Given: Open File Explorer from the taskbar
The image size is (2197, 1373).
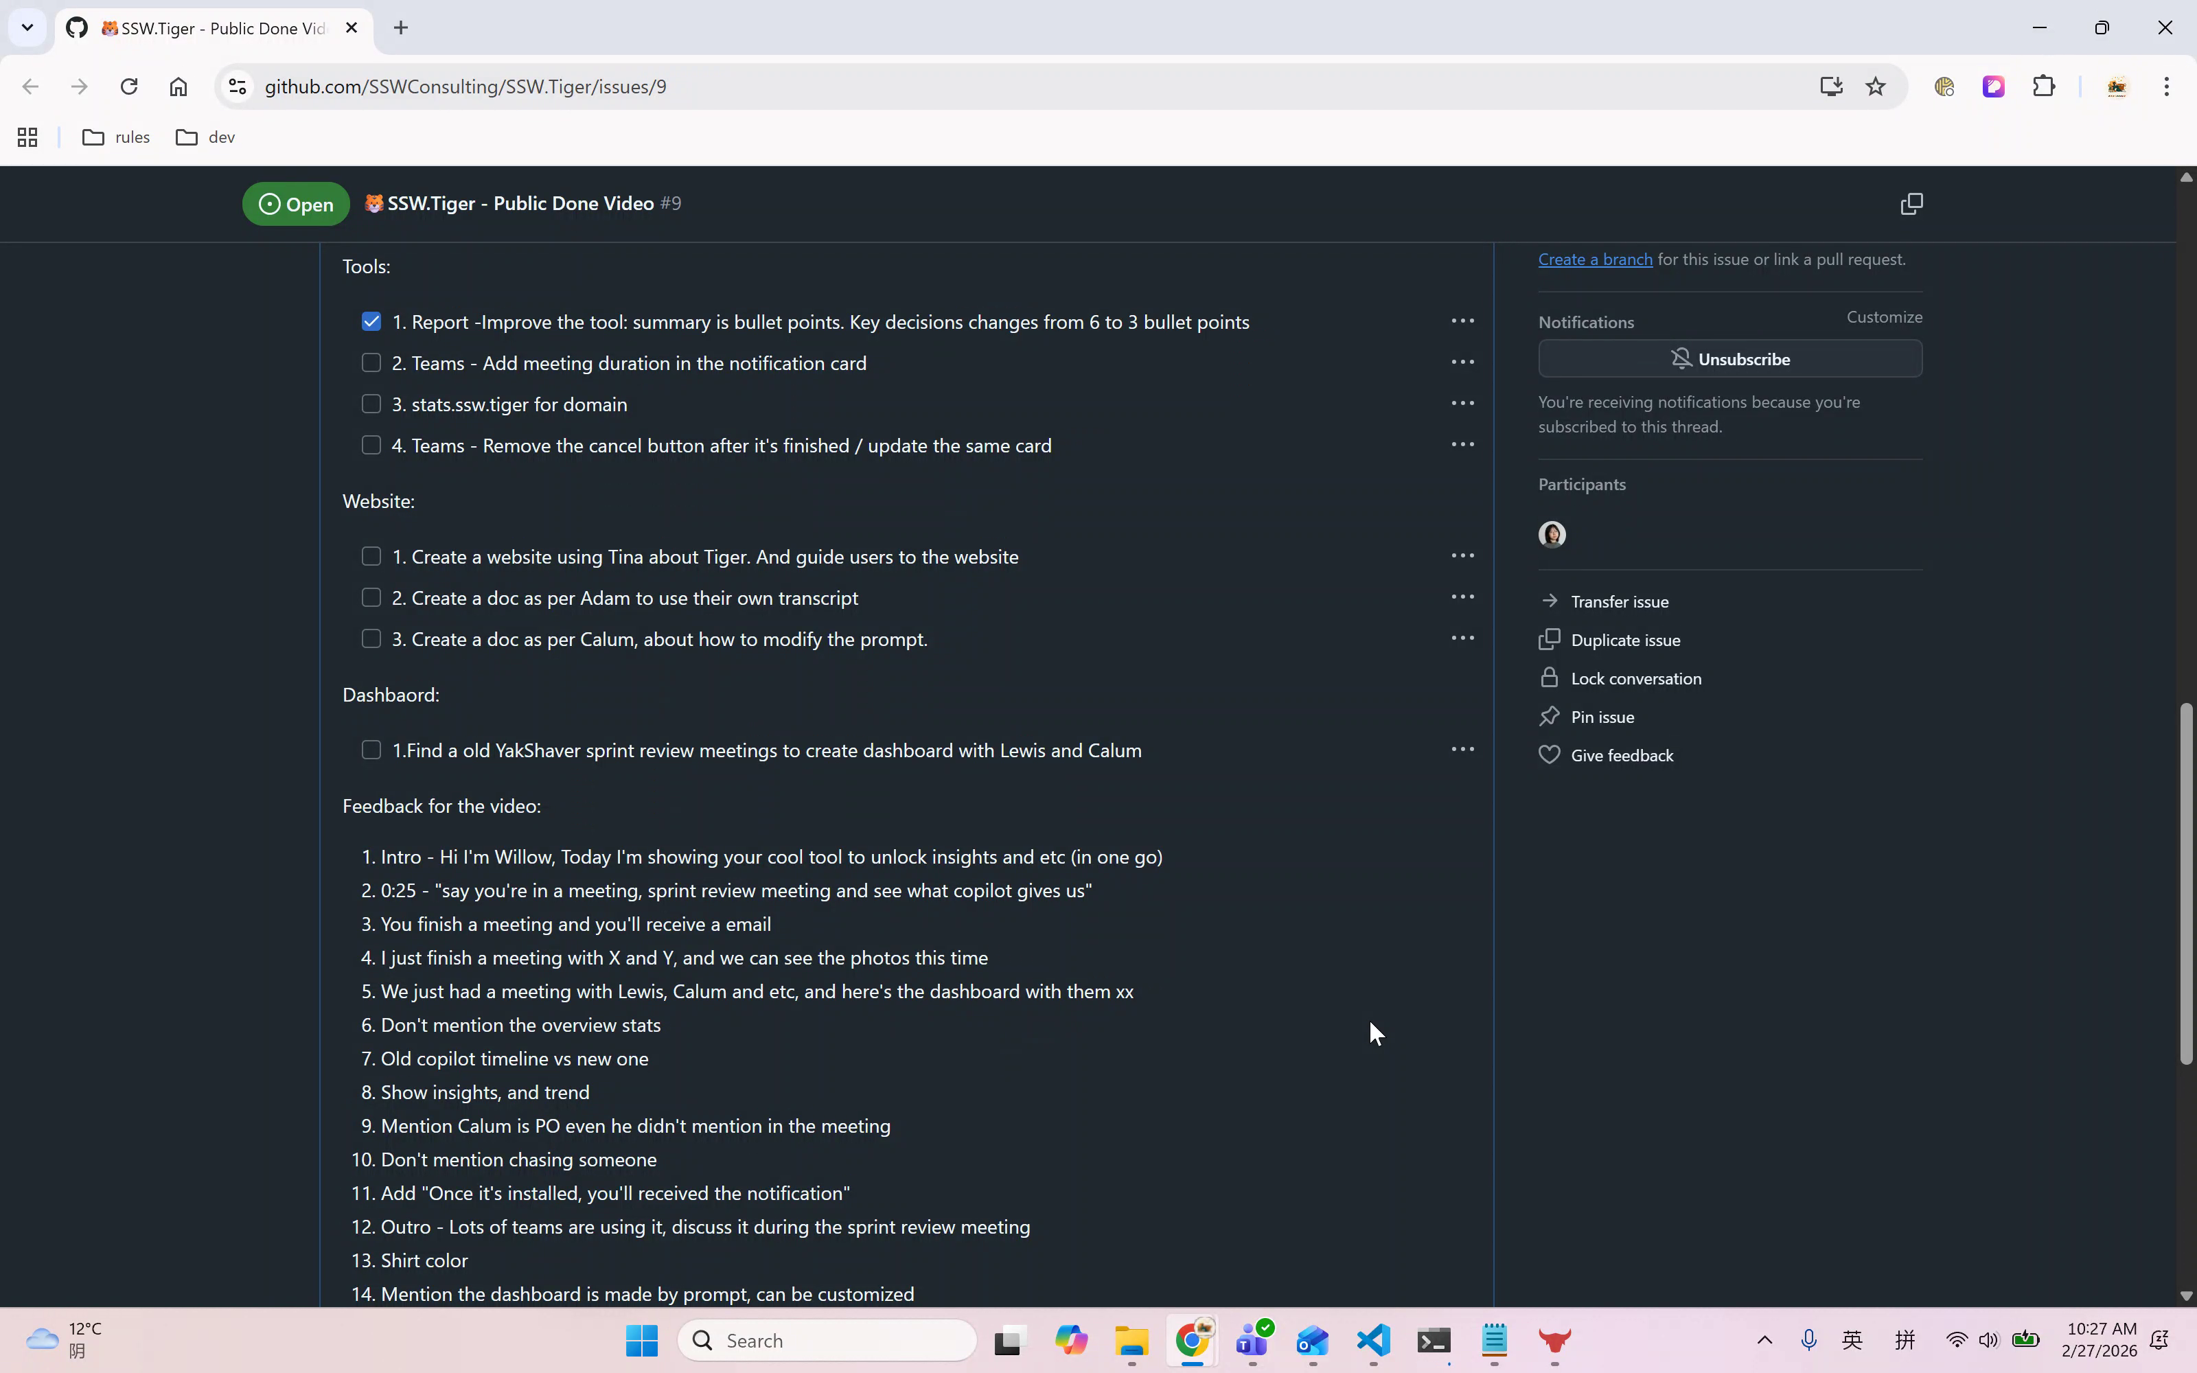Looking at the screenshot, I should [1132, 1340].
